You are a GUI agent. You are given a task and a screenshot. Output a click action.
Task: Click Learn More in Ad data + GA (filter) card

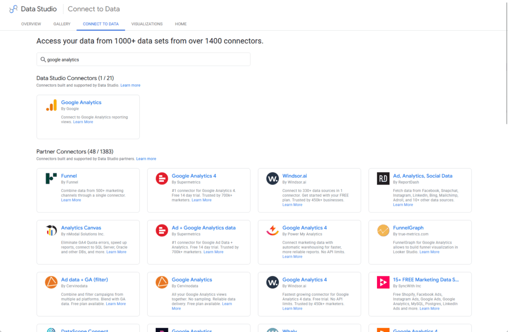pos(116,304)
